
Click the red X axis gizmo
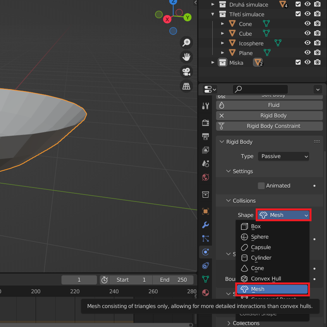[167, 19]
